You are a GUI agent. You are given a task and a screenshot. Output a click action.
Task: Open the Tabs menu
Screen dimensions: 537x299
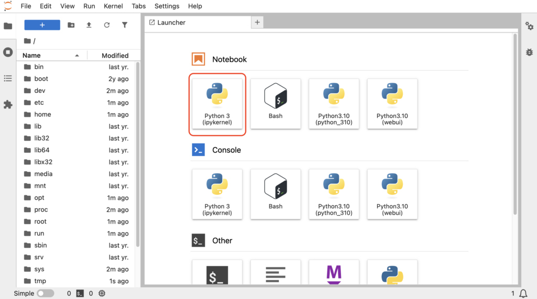click(138, 6)
